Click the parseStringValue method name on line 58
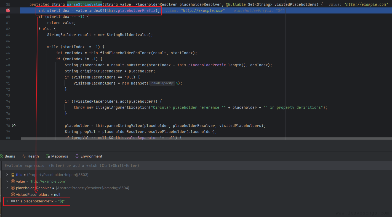This screenshot has width=392, height=217. click(84, 5)
